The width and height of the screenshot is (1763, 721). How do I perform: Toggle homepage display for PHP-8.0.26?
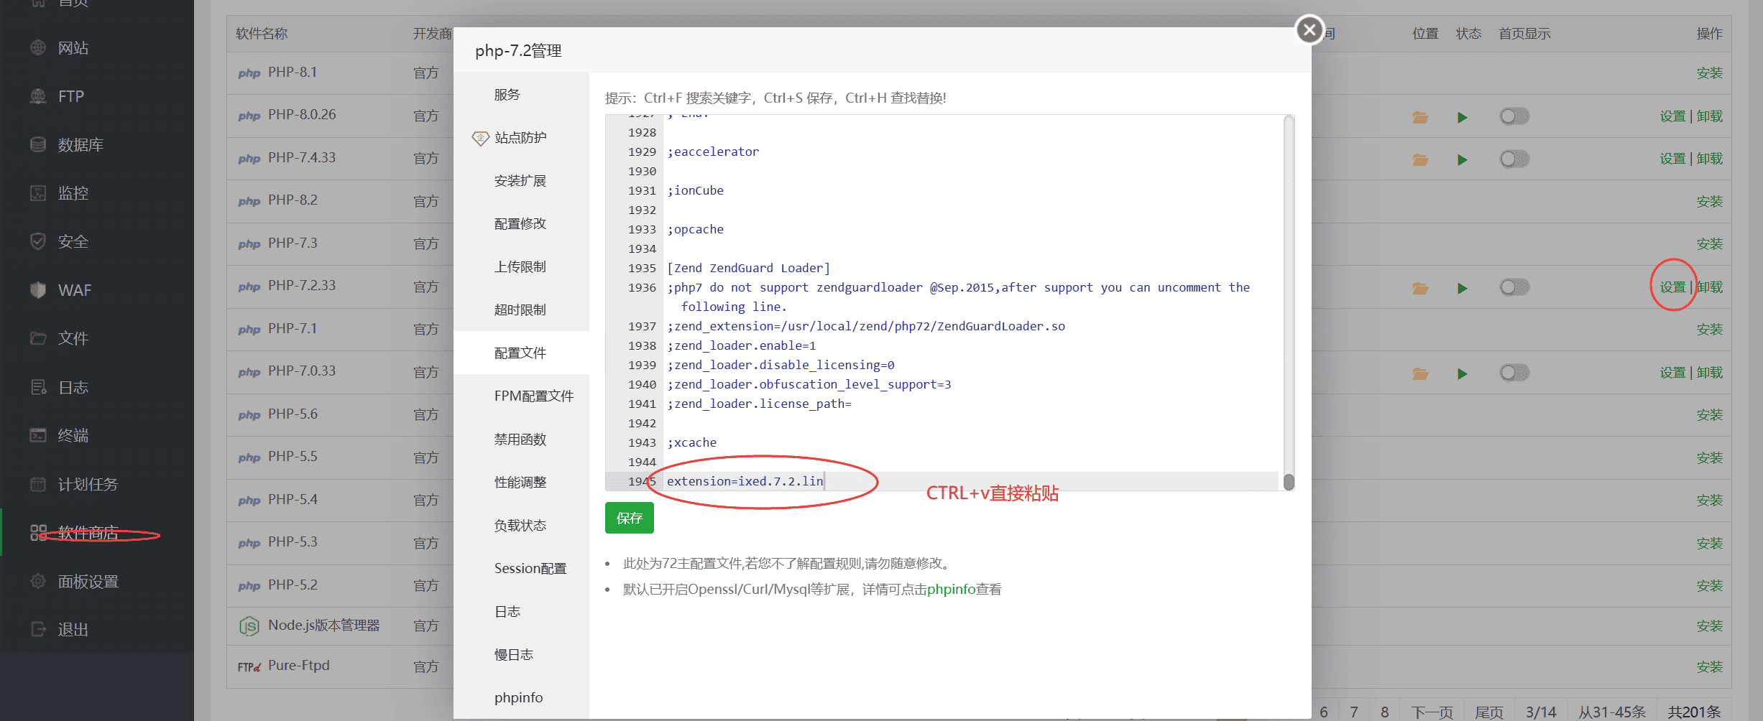(1514, 116)
